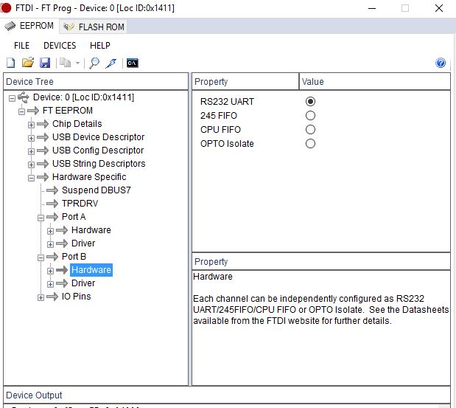Collapse the Port B node

(x=41, y=257)
